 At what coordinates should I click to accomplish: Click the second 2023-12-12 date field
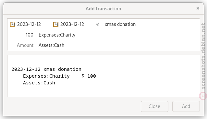(x=72, y=24)
